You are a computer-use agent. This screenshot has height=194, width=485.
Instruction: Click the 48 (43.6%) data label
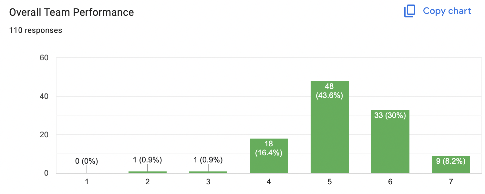(x=330, y=91)
